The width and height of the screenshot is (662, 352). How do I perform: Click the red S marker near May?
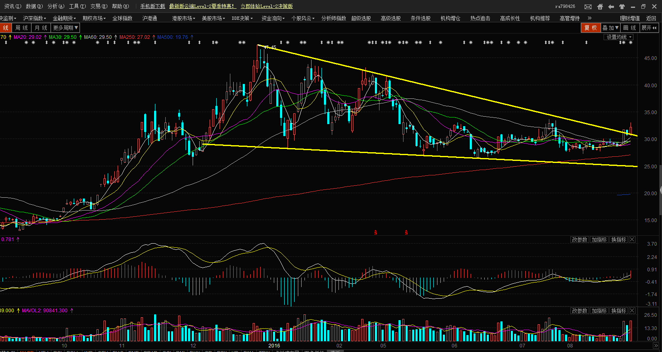pyautogui.click(x=376, y=232)
